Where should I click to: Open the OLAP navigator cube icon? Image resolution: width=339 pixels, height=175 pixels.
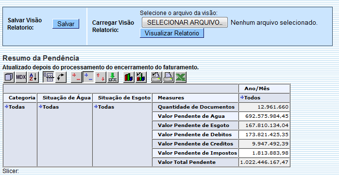(x=9, y=77)
